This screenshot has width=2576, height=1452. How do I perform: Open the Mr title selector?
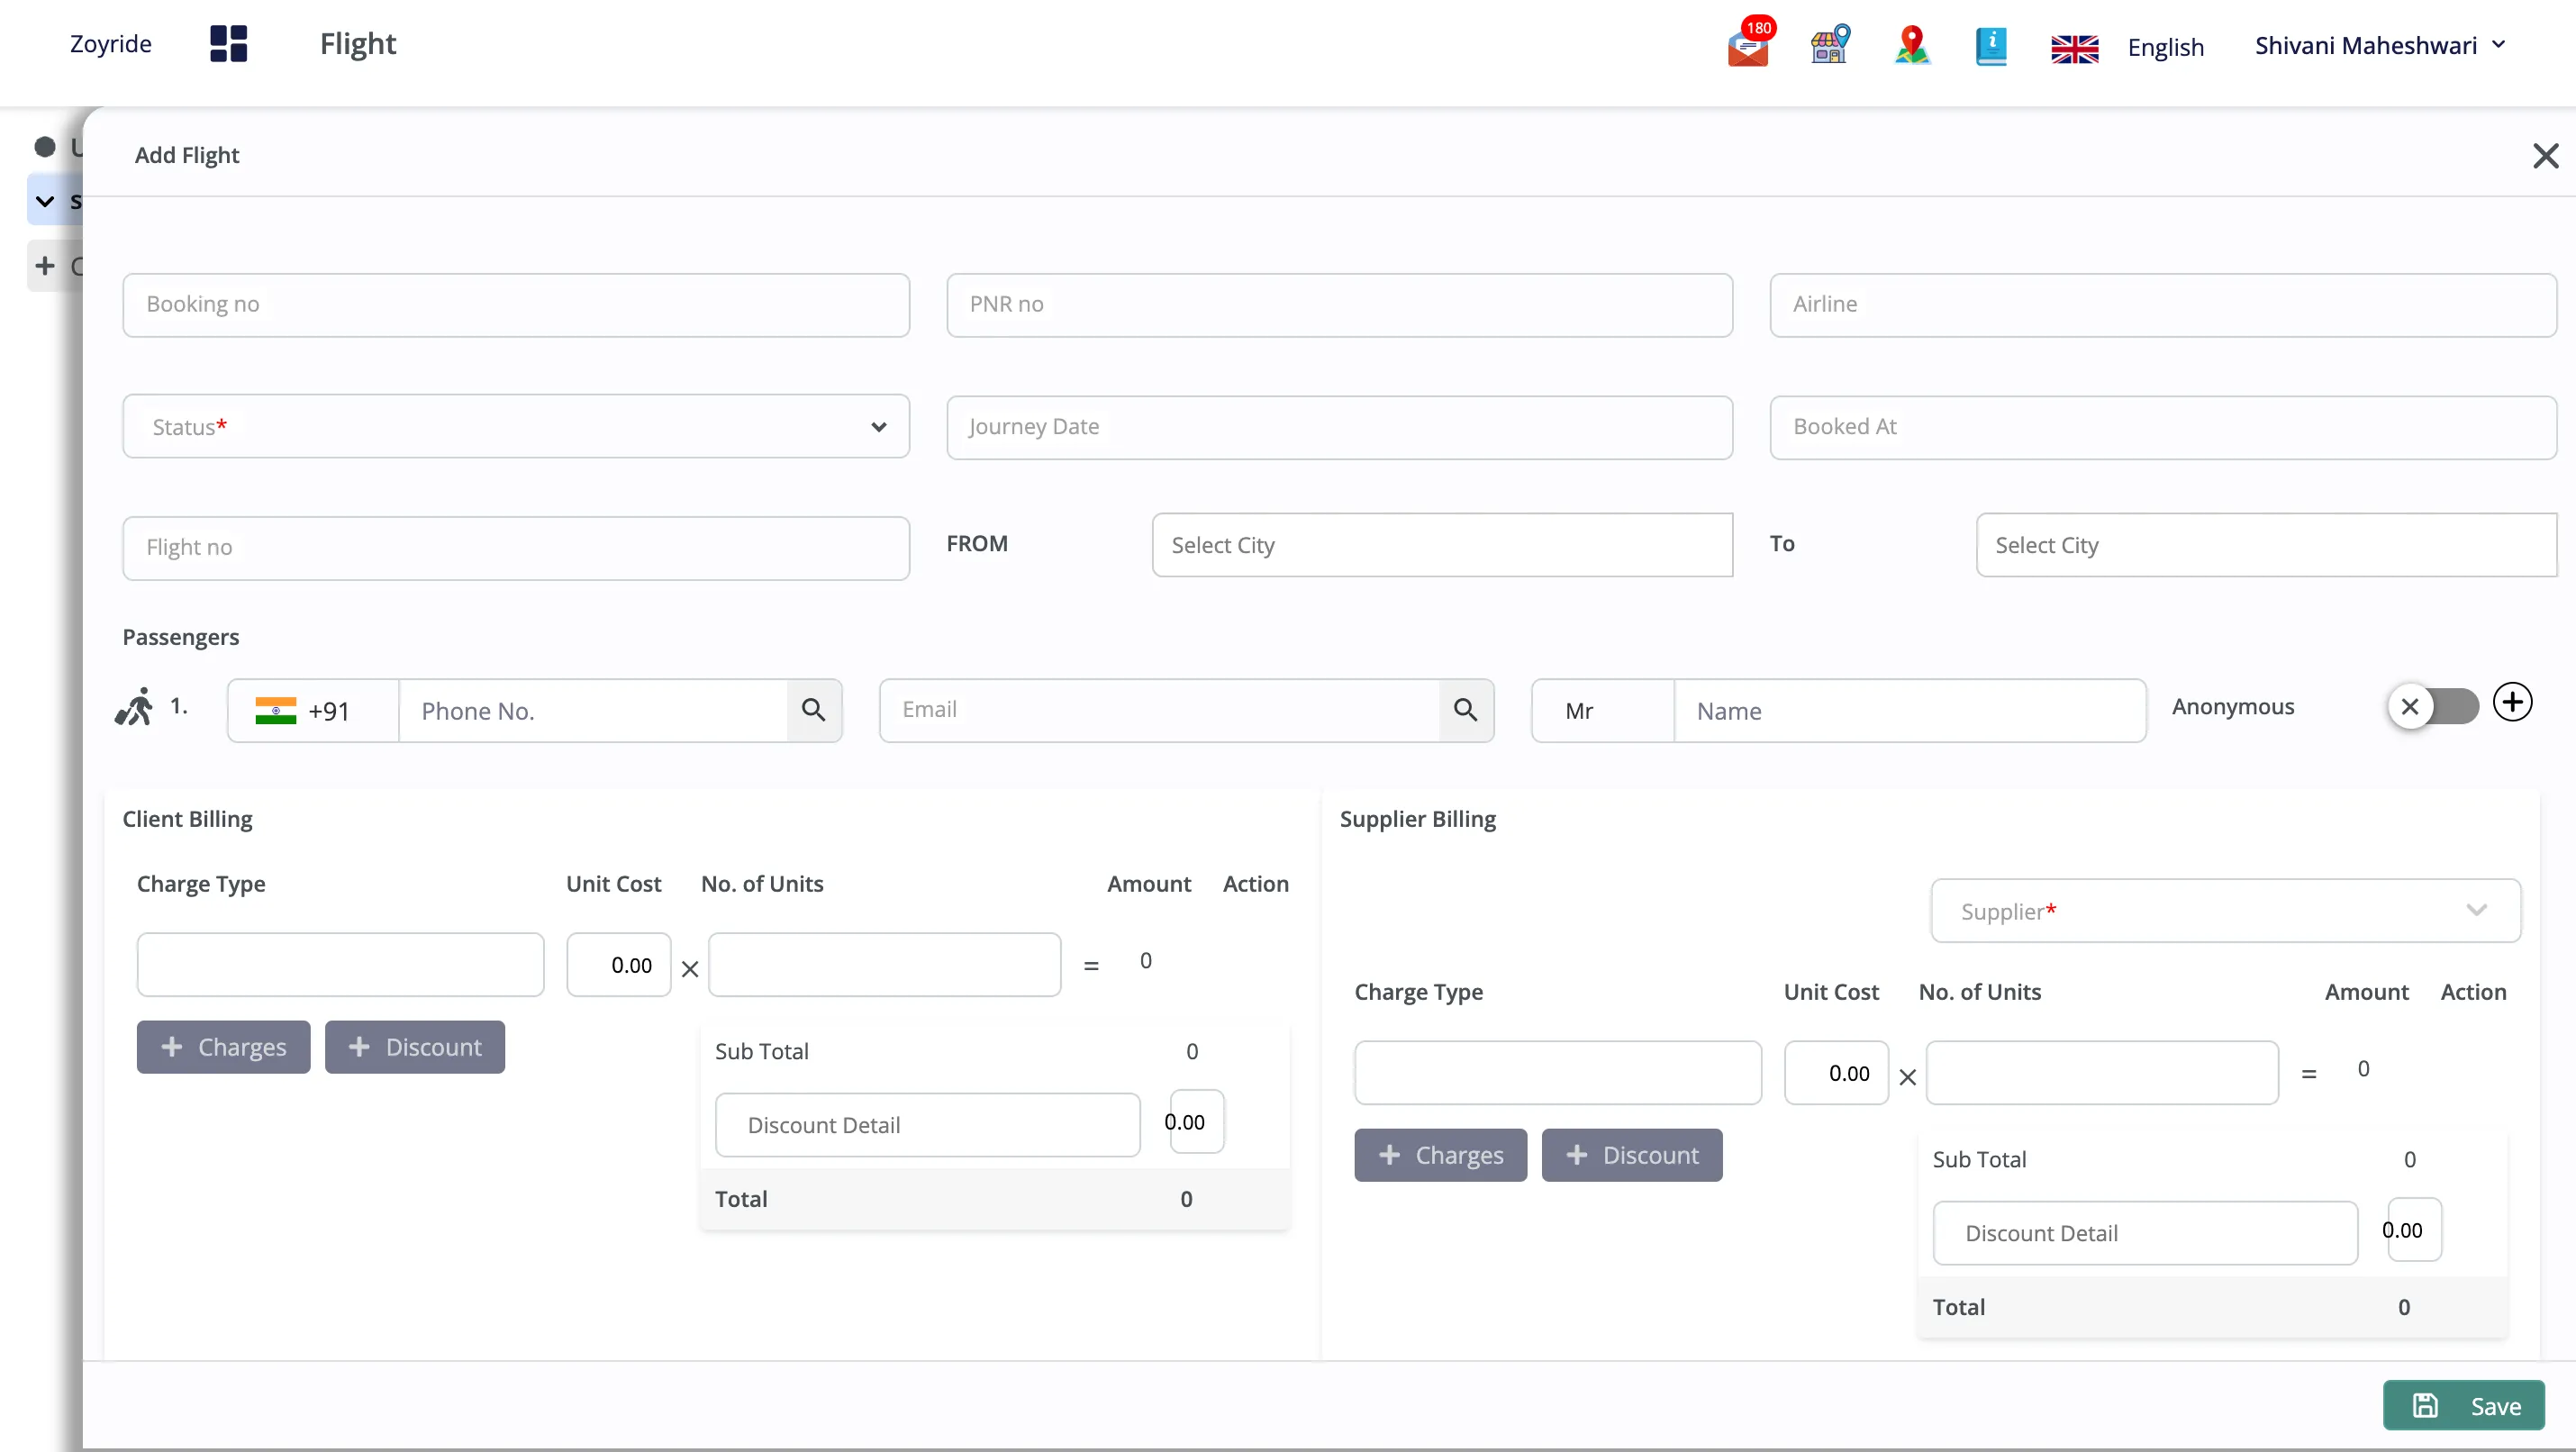pyautogui.click(x=1602, y=711)
